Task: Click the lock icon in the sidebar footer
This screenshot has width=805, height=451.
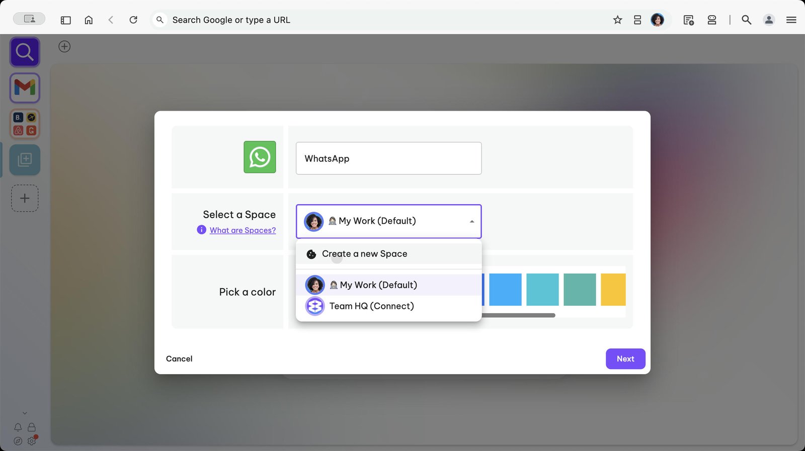Action: point(32,427)
